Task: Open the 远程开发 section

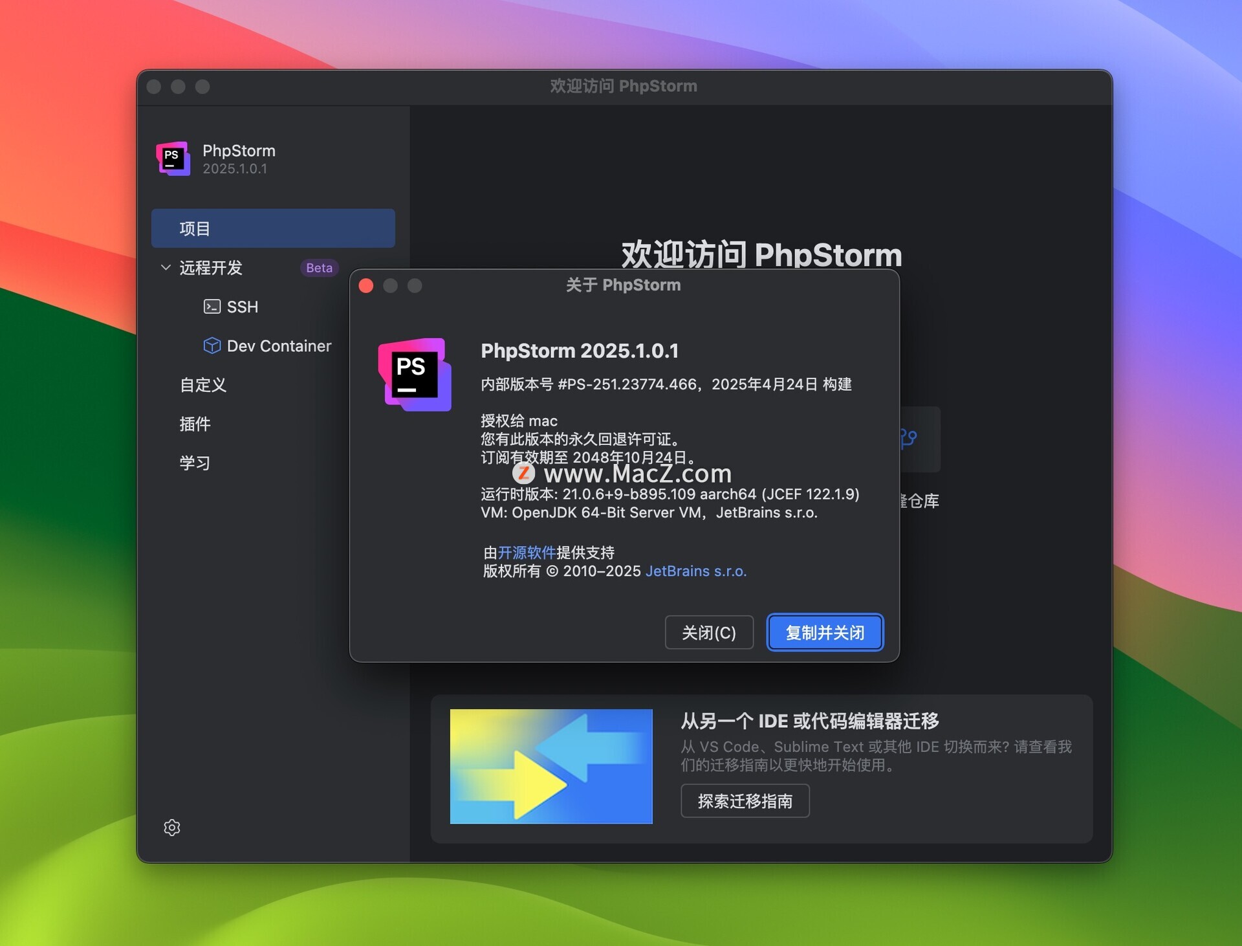Action: [x=211, y=268]
